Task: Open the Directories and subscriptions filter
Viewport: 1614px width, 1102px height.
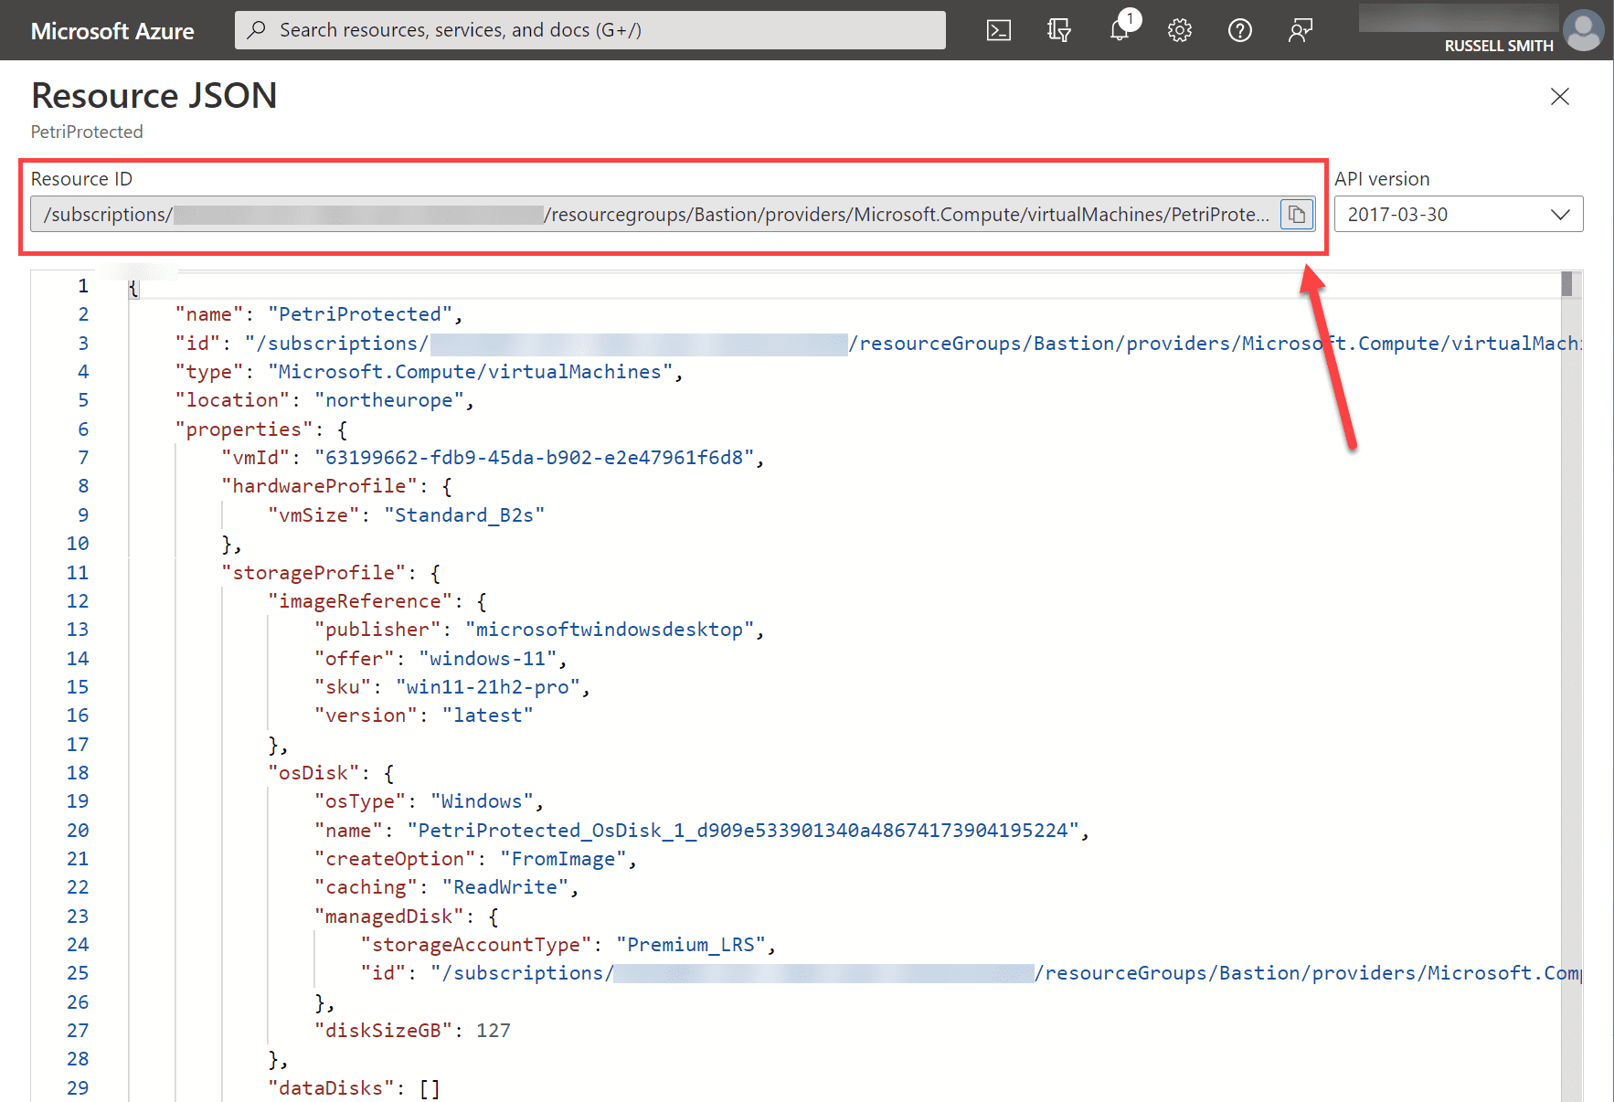Action: point(1058,29)
